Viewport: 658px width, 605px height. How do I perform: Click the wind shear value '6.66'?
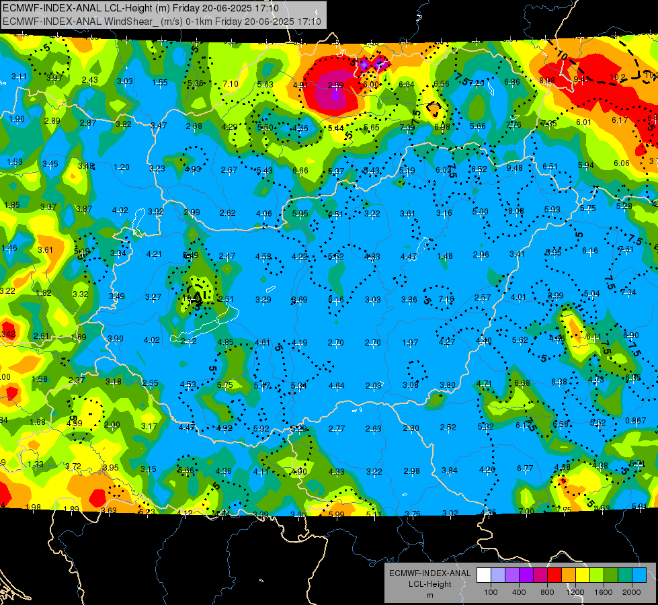coord(300,171)
